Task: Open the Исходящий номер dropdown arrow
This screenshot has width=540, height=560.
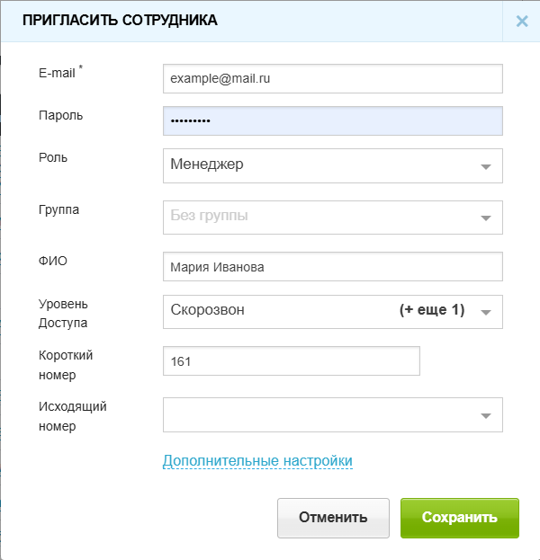Action: (x=485, y=415)
